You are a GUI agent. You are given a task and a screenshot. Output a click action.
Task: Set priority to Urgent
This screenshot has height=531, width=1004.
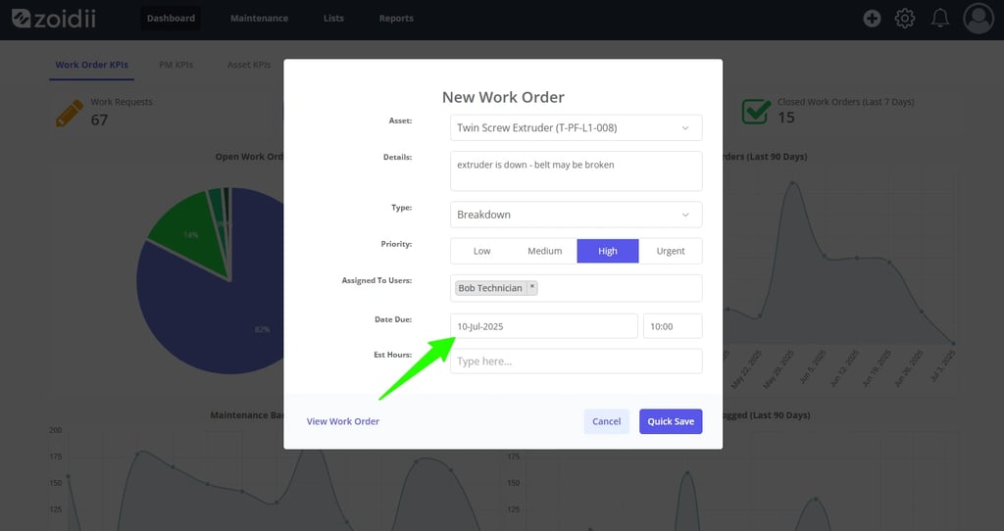coord(671,251)
